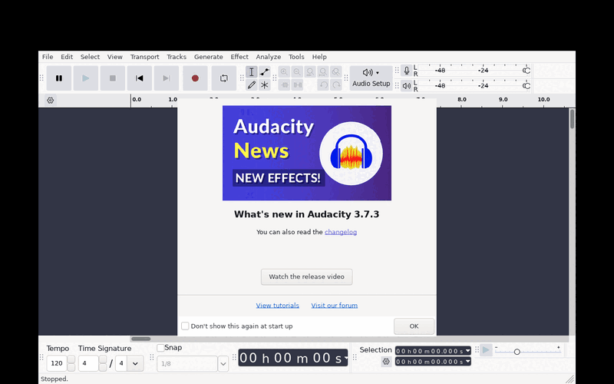This screenshot has width=614, height=384.
Task: Click the timeline ruler at 9.0 mark
Action: click(x=503, y=100)
